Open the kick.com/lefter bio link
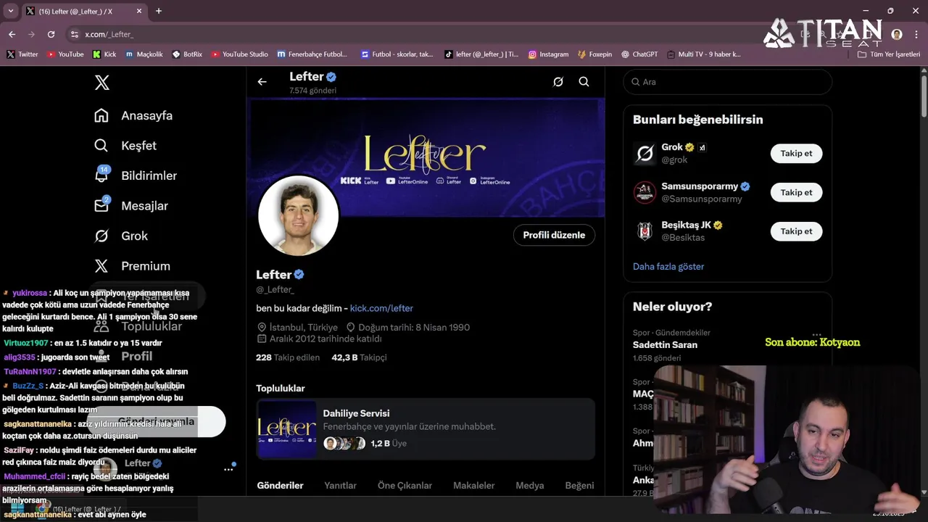Viewport: 928px width, 522px height. tap(381, 308)
